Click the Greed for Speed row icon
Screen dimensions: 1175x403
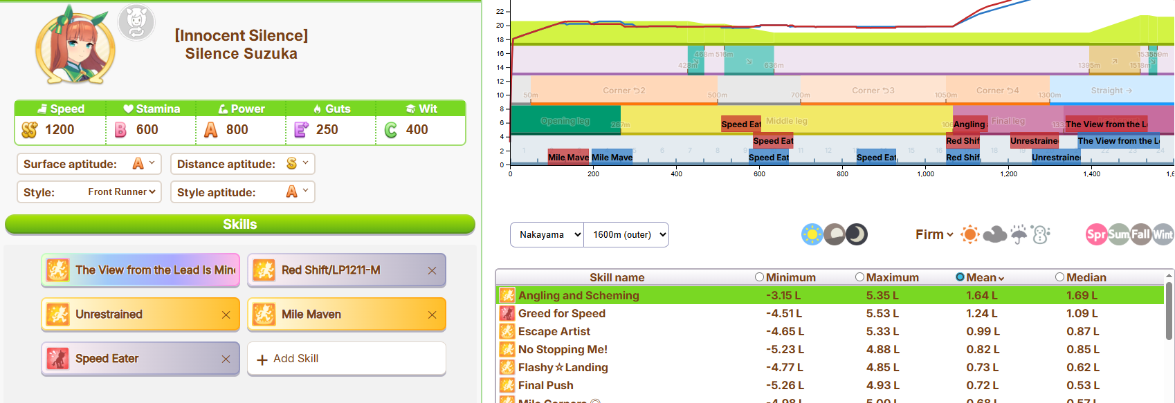[507, 313]
